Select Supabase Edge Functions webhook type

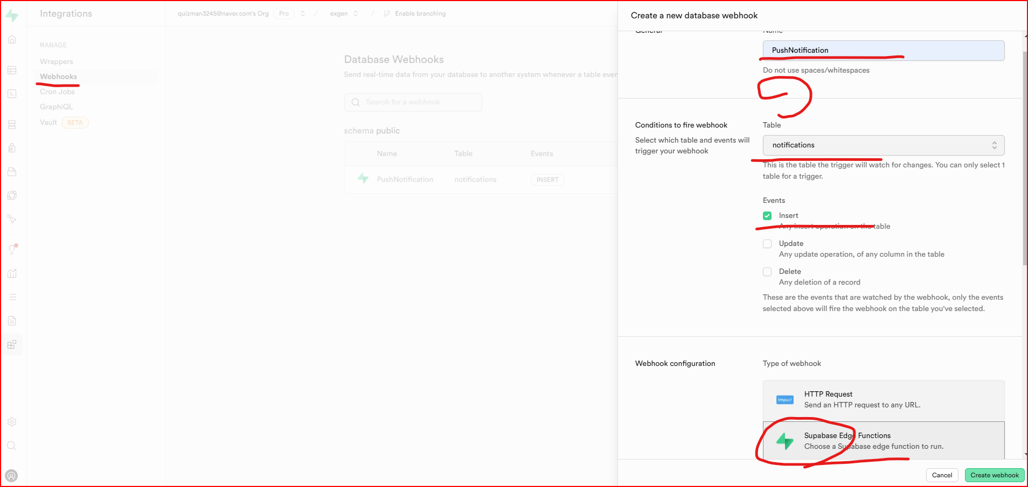tap(884, 441)
